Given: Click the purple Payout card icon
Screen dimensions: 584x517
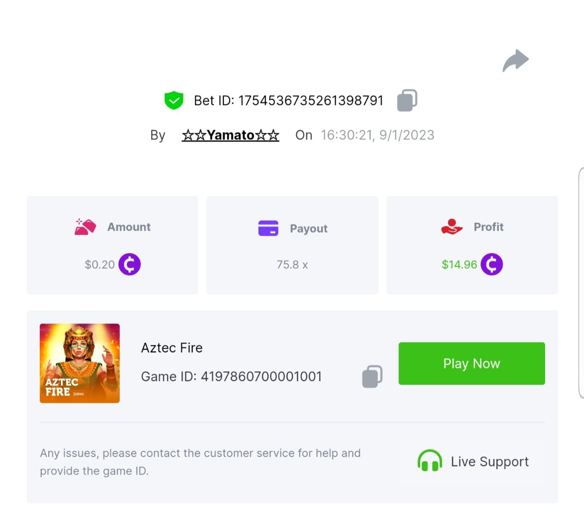Looking at the screenshot, I should pos(268,228).
